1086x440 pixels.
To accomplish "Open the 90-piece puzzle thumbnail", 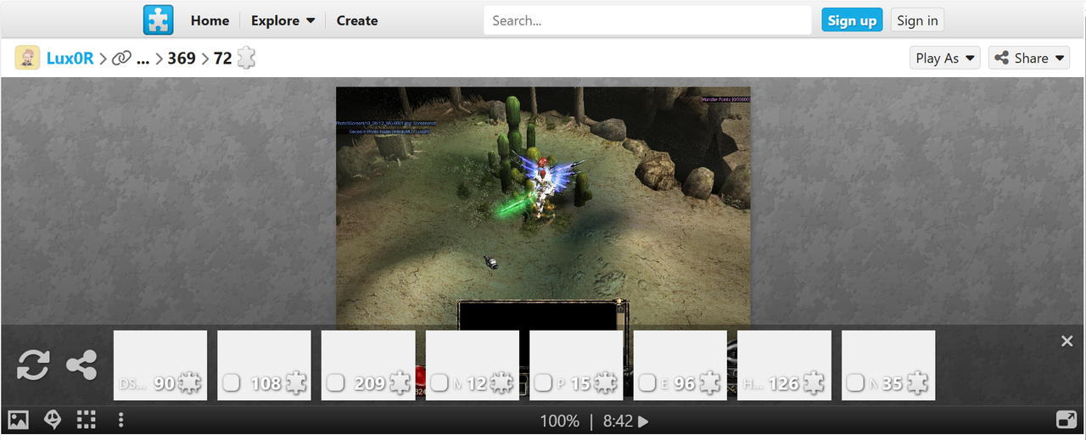I will point(160,365).
